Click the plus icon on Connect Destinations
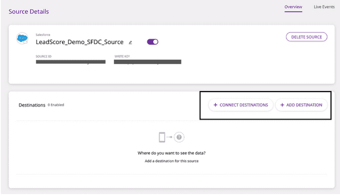 pos(215,105)
